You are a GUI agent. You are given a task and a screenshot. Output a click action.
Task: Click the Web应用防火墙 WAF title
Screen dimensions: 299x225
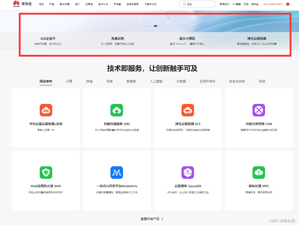click(x=46, y=186)
